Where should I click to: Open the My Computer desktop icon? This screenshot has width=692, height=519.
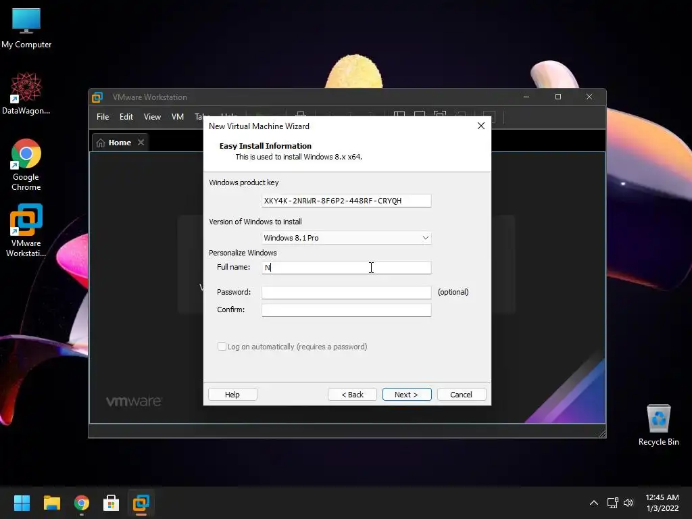pyautogui.click(x=26, y=28)
